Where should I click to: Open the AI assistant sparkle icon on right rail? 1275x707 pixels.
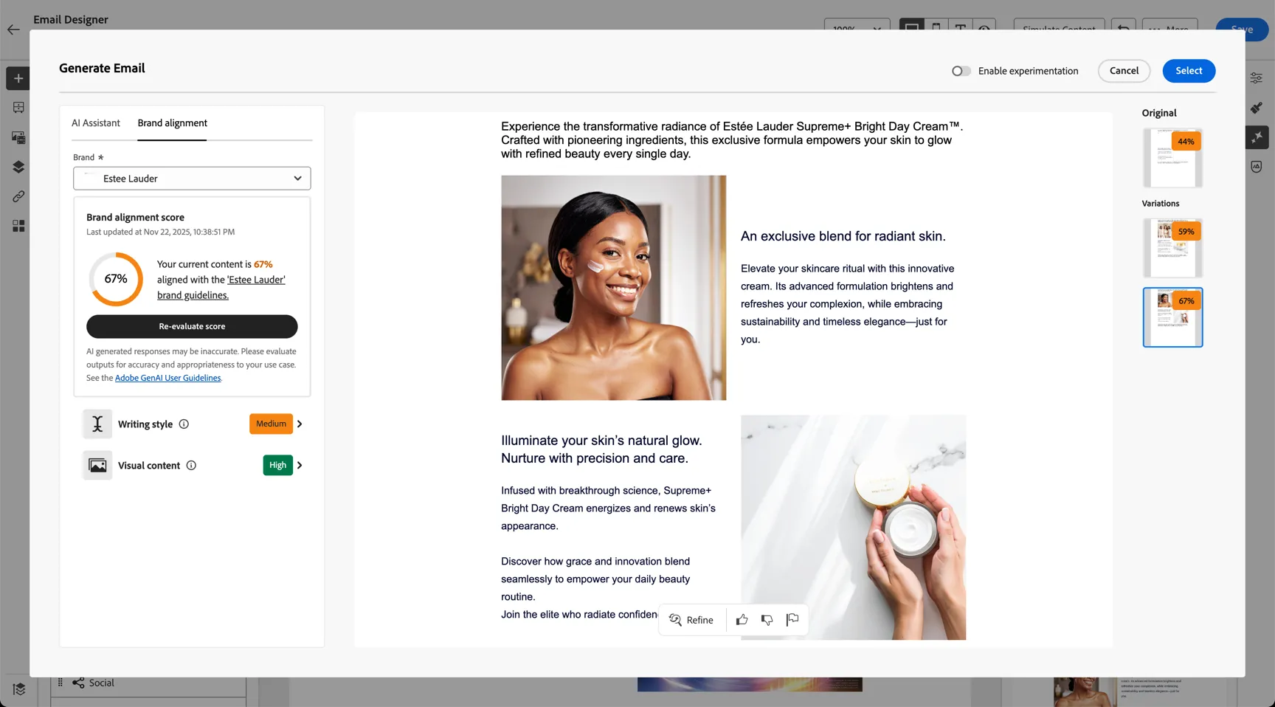1257,137
